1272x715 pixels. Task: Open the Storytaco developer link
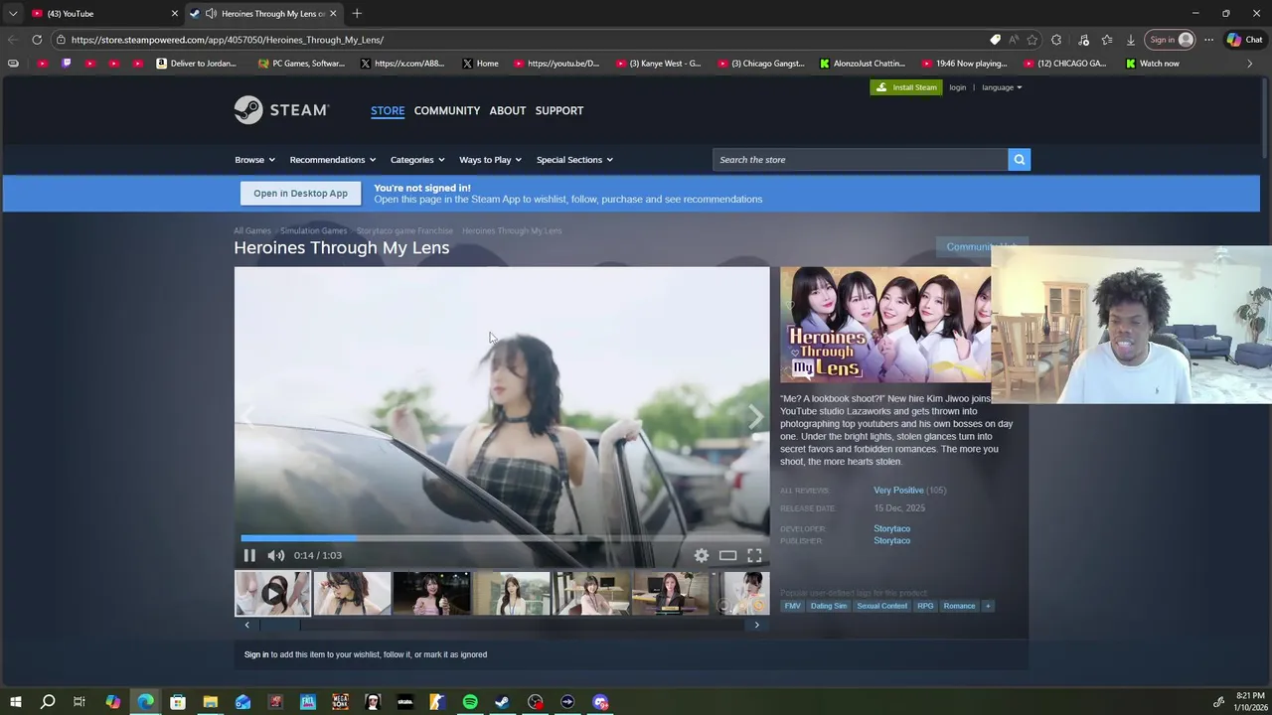point(891,528)
